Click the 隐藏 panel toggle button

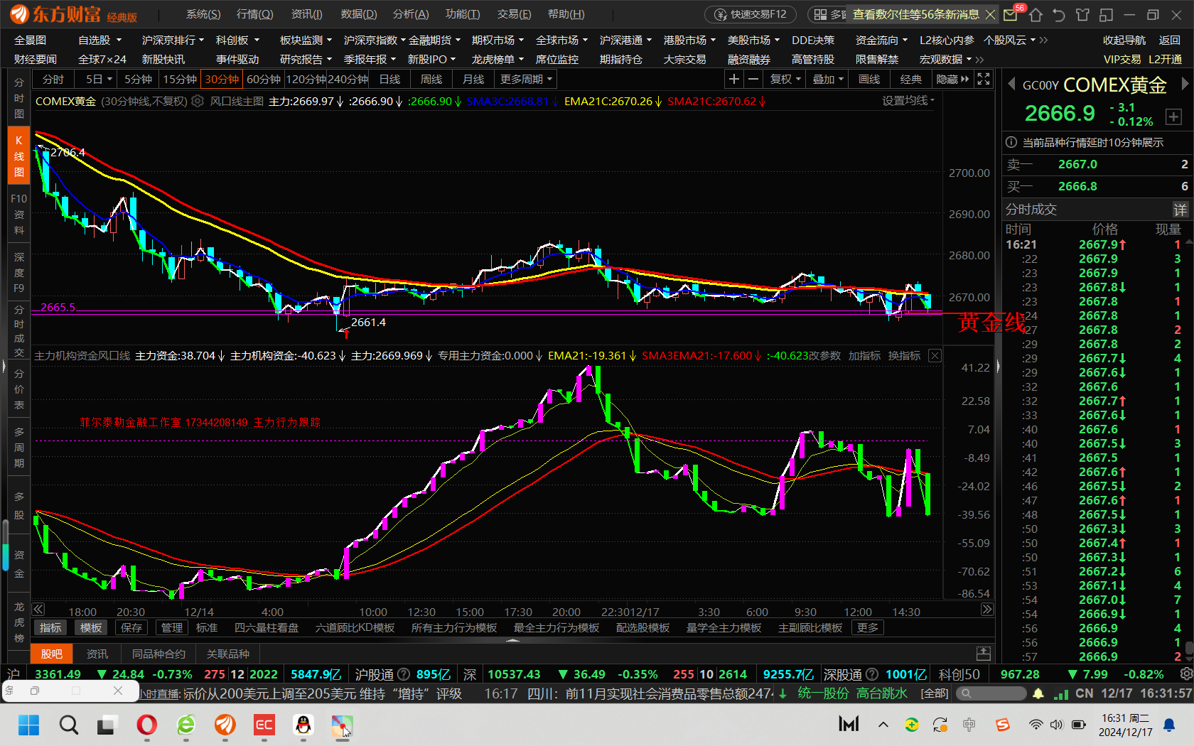(952, 79)
